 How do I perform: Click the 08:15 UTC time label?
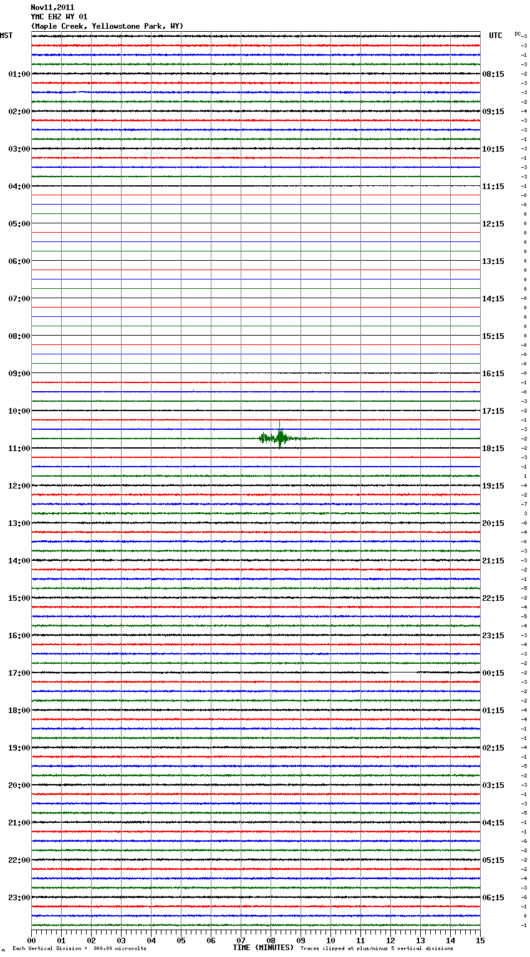click(x=493, y=74)
